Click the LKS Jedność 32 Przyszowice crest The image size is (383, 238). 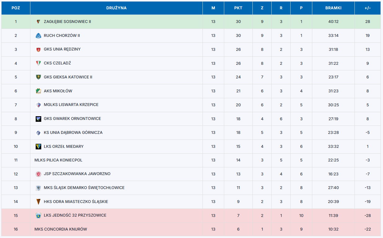pos(38,215)
